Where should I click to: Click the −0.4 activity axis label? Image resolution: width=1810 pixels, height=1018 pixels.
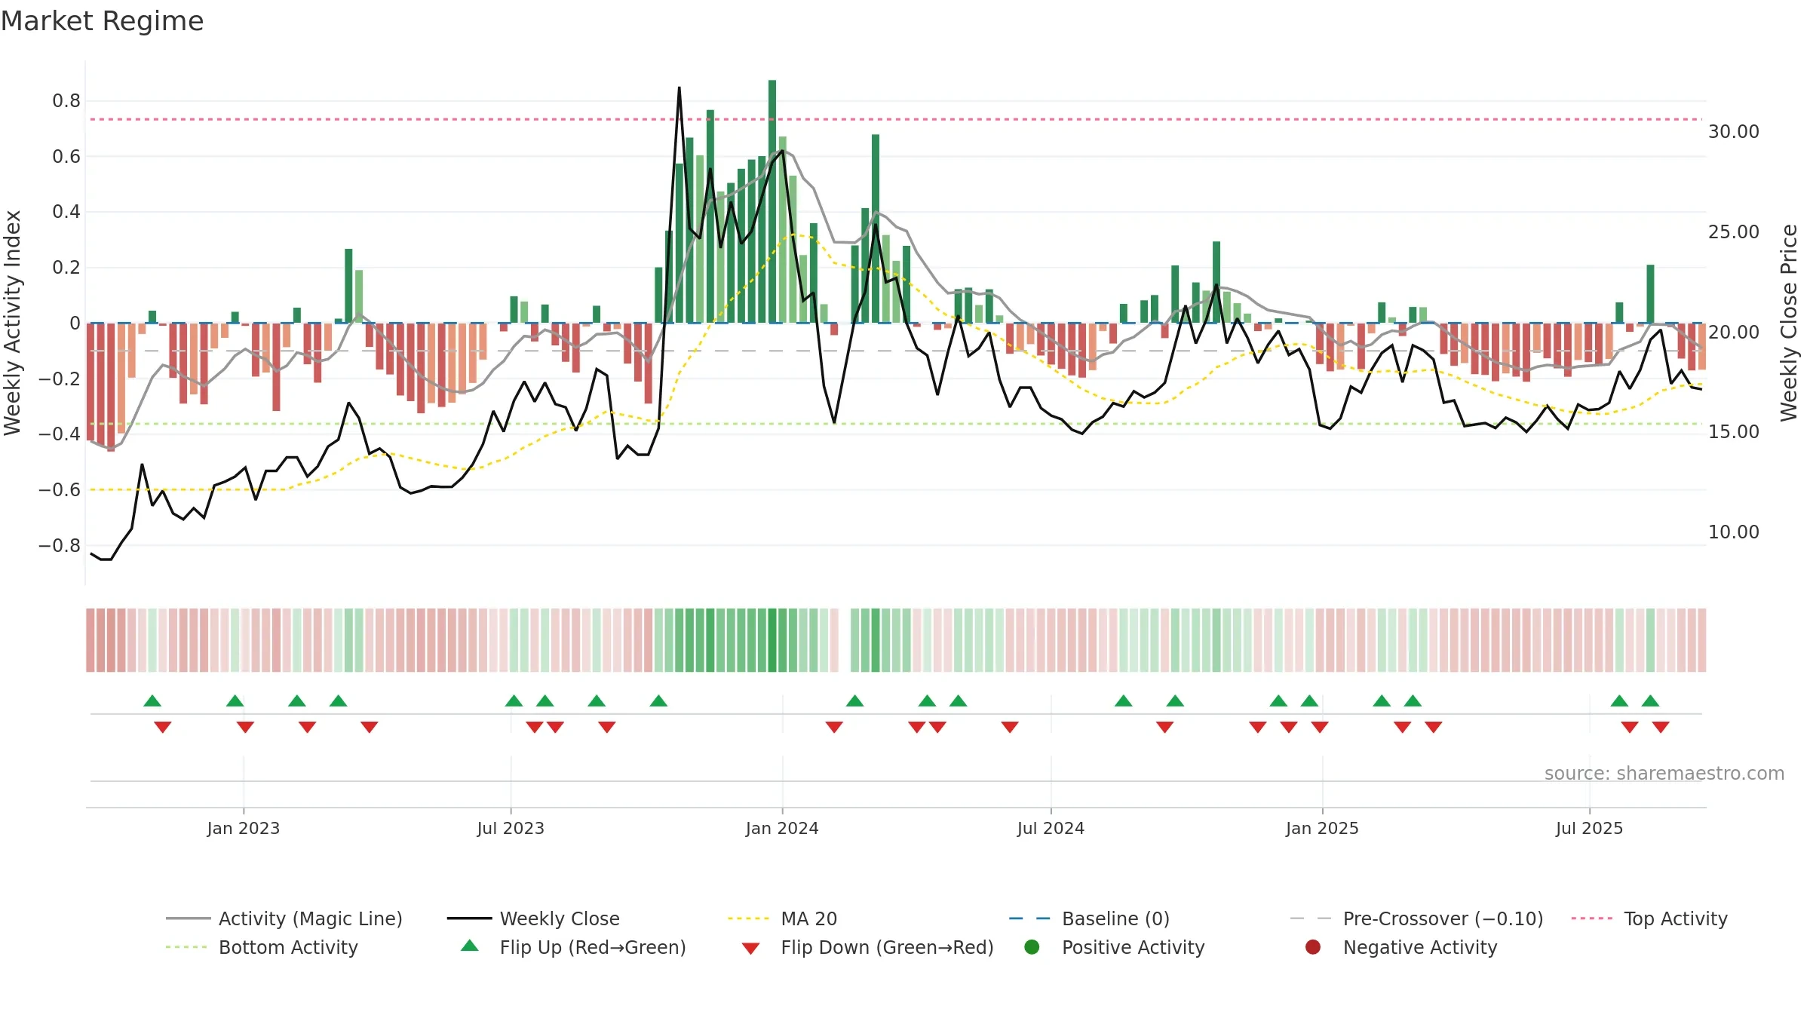[59, 434]
